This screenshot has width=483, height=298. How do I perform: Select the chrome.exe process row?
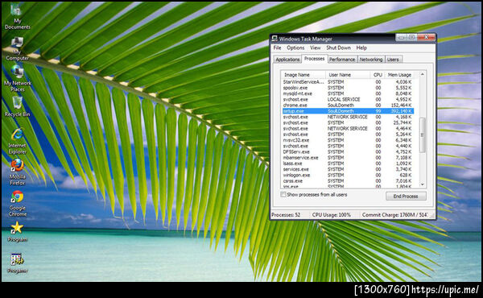click(348, 105)
